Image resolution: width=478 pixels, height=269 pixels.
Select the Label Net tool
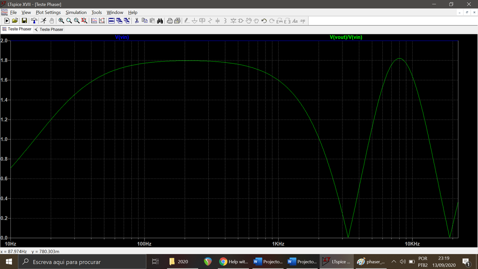[x=202, y=21]
